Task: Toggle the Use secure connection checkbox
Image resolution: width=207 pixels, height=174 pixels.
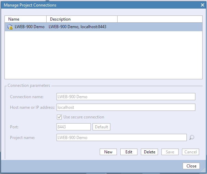Action: click(59, 117)
